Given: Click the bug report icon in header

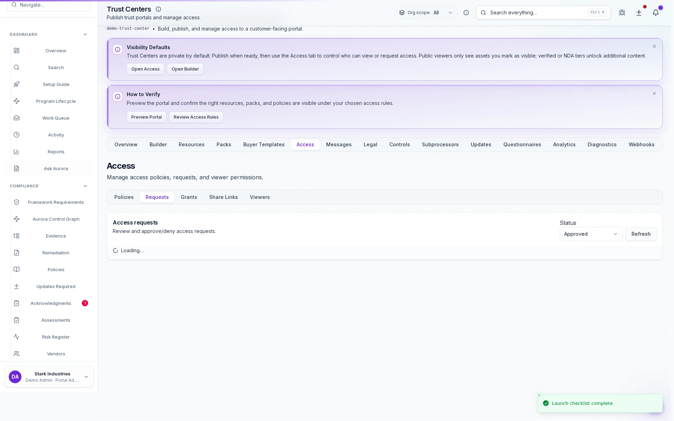Looking at the screenshot, I should [x=622, y=13].
